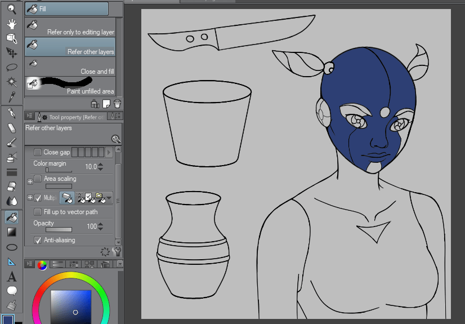Viewport: 465px width, 324px height.
Task: Expand the Area scaling plus options
Action: 30,181
